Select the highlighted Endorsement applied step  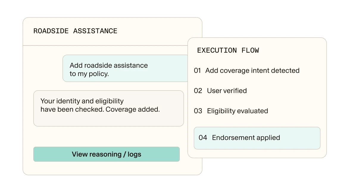pos(257,138)
